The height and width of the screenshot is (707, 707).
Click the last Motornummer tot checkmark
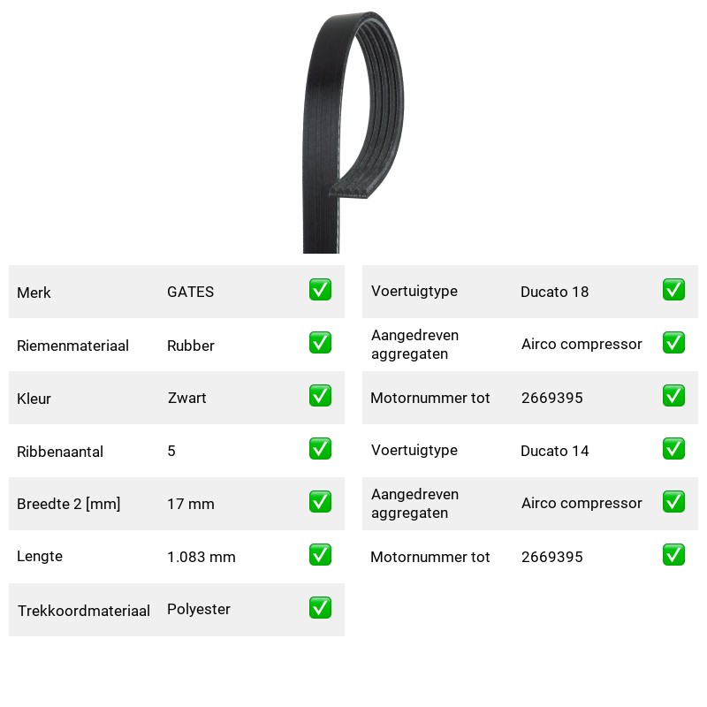(673, 555)
